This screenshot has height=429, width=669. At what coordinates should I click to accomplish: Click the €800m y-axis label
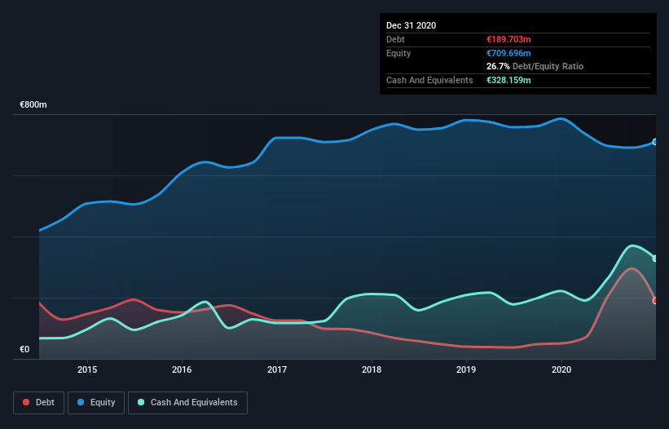pyautogui.click(x=33, y=104)
